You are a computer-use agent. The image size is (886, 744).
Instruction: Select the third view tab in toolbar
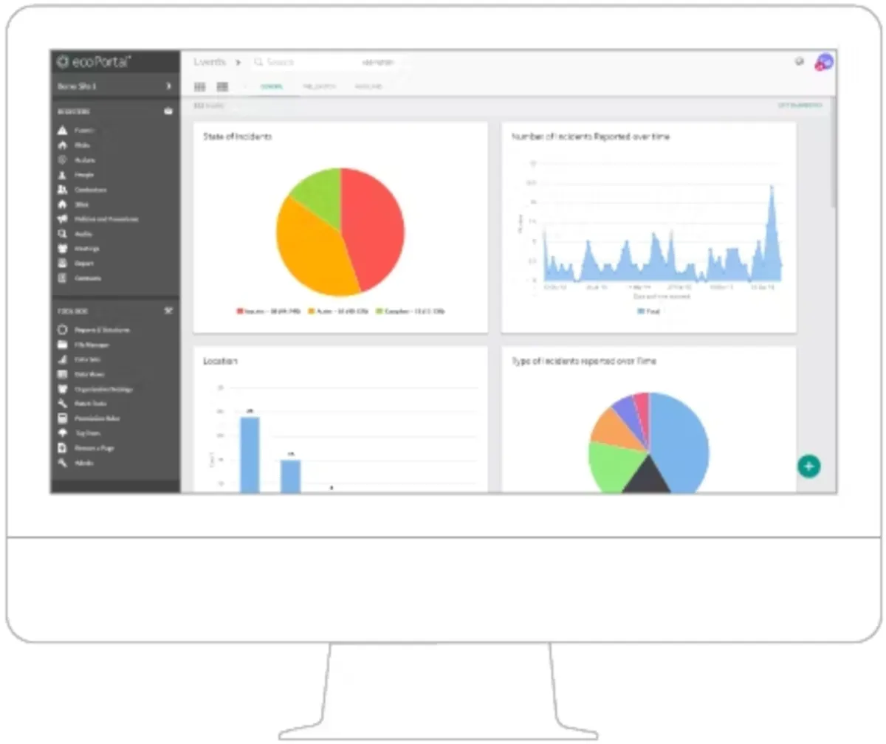(x=368, y=87)
